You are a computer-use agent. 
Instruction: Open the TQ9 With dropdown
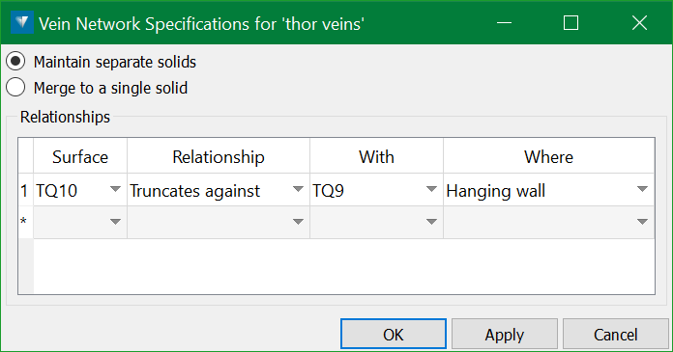(x=431, y=189)
